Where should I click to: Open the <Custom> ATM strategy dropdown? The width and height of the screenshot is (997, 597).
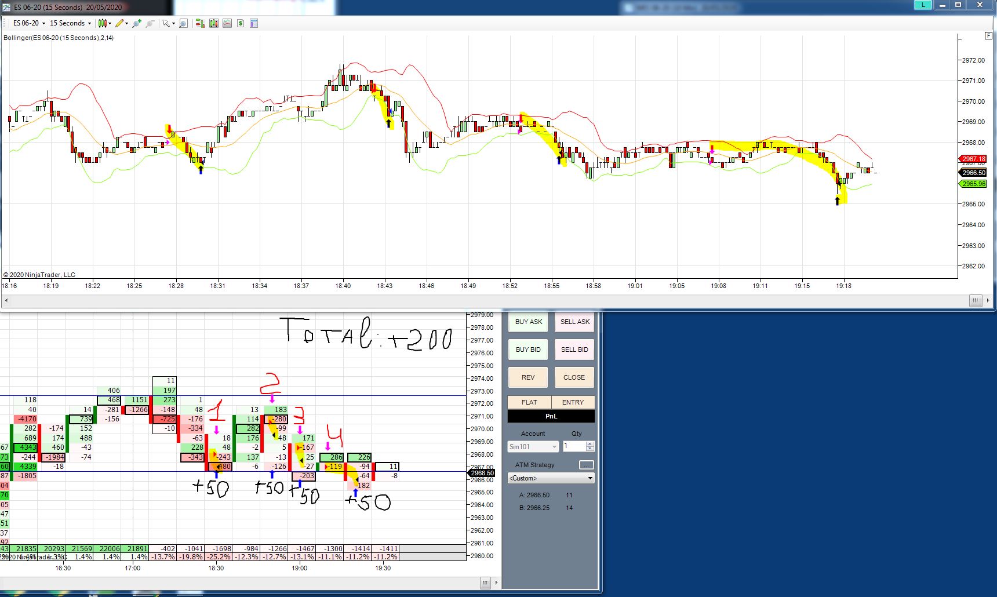pyautogui.click(x=551, y=478)
